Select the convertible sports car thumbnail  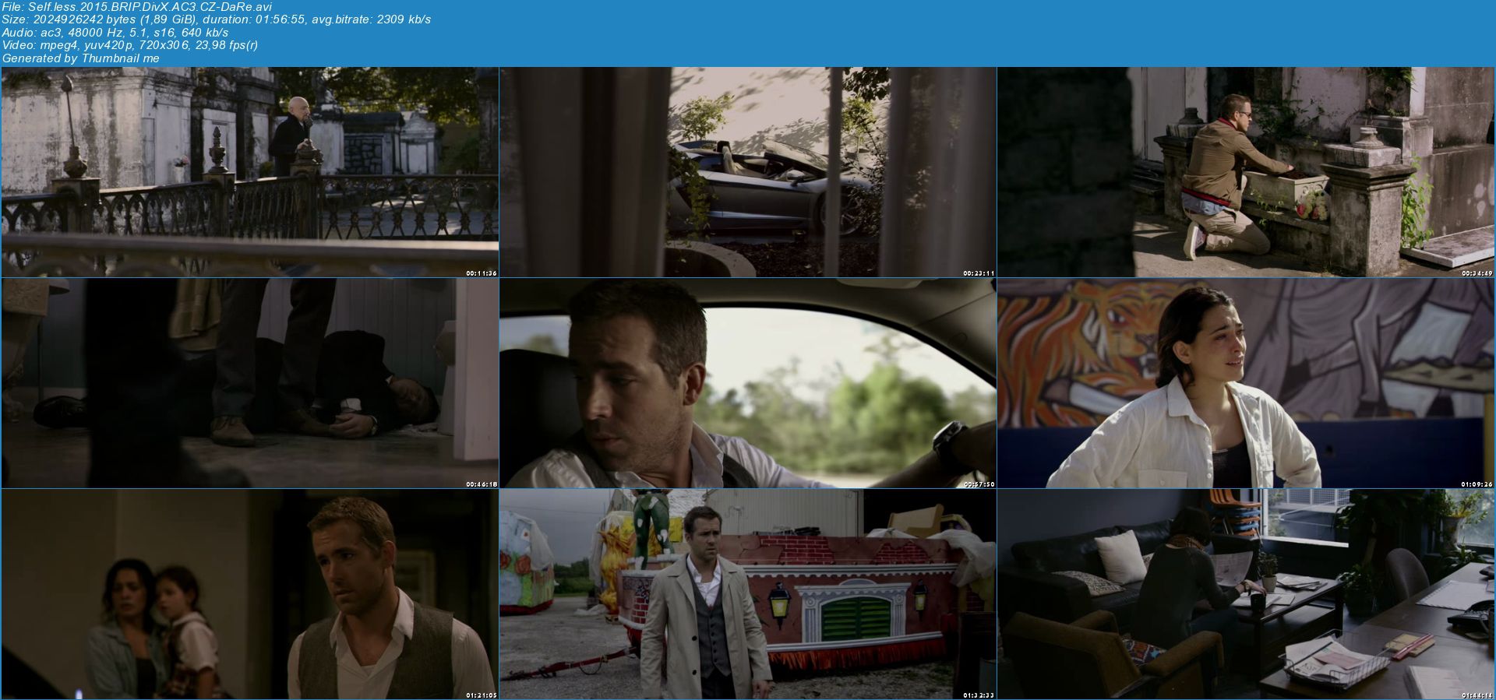pos(747,171)
